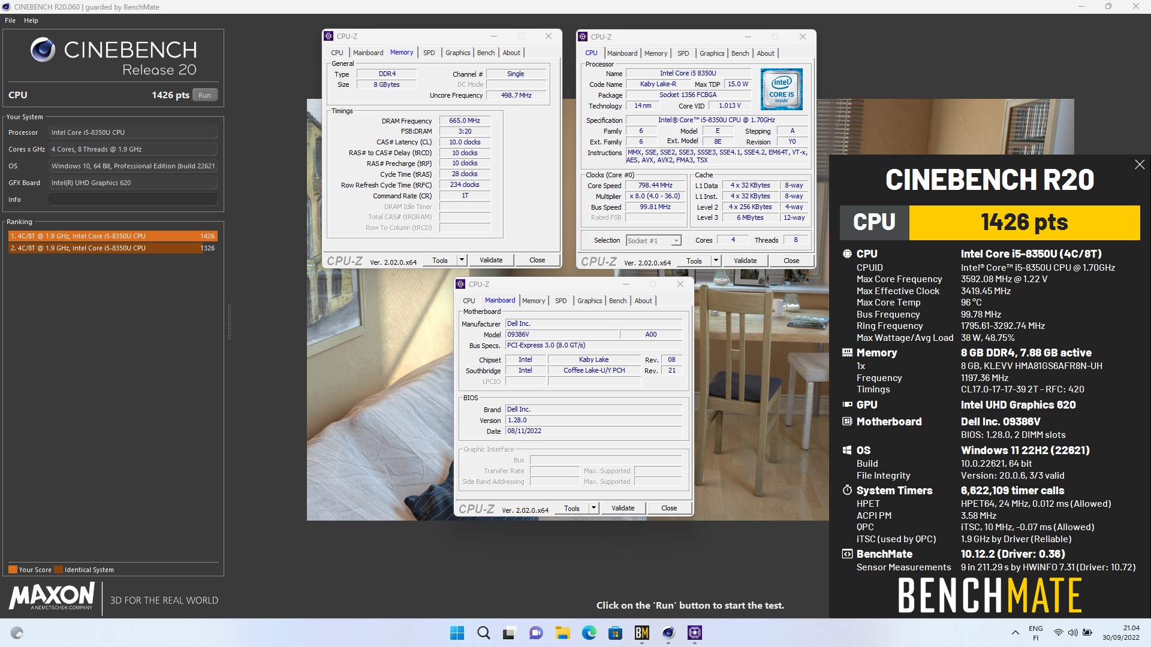Click the DRAM Frequency value 665.0 MHz

point(465,121)
